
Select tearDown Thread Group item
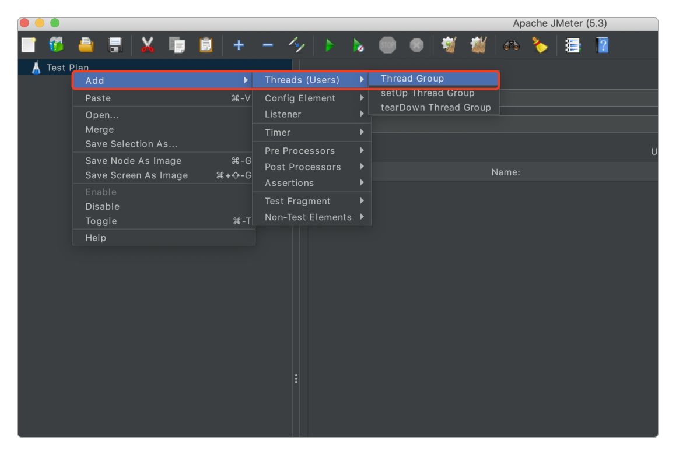(433, 108)
